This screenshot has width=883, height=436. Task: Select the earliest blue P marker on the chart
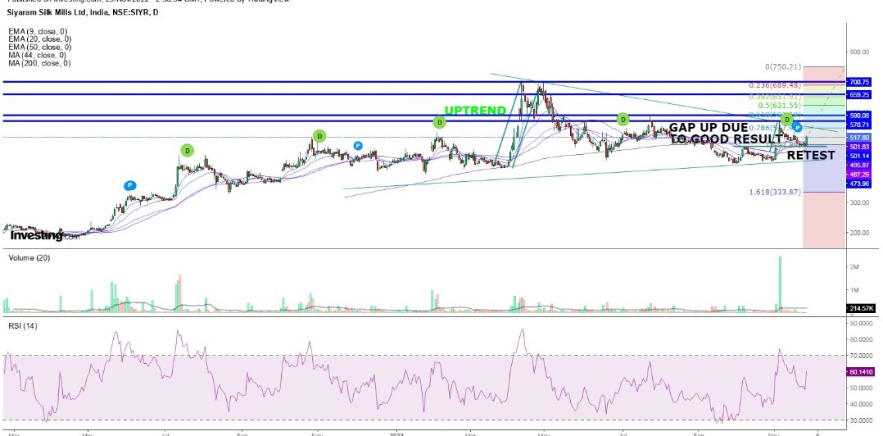(129, 184)
